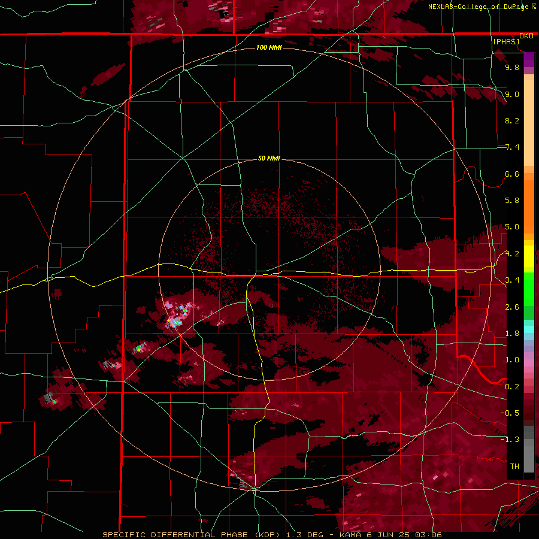Click the 6.6 scale value

pyautogui.click(x=512, y=174)
